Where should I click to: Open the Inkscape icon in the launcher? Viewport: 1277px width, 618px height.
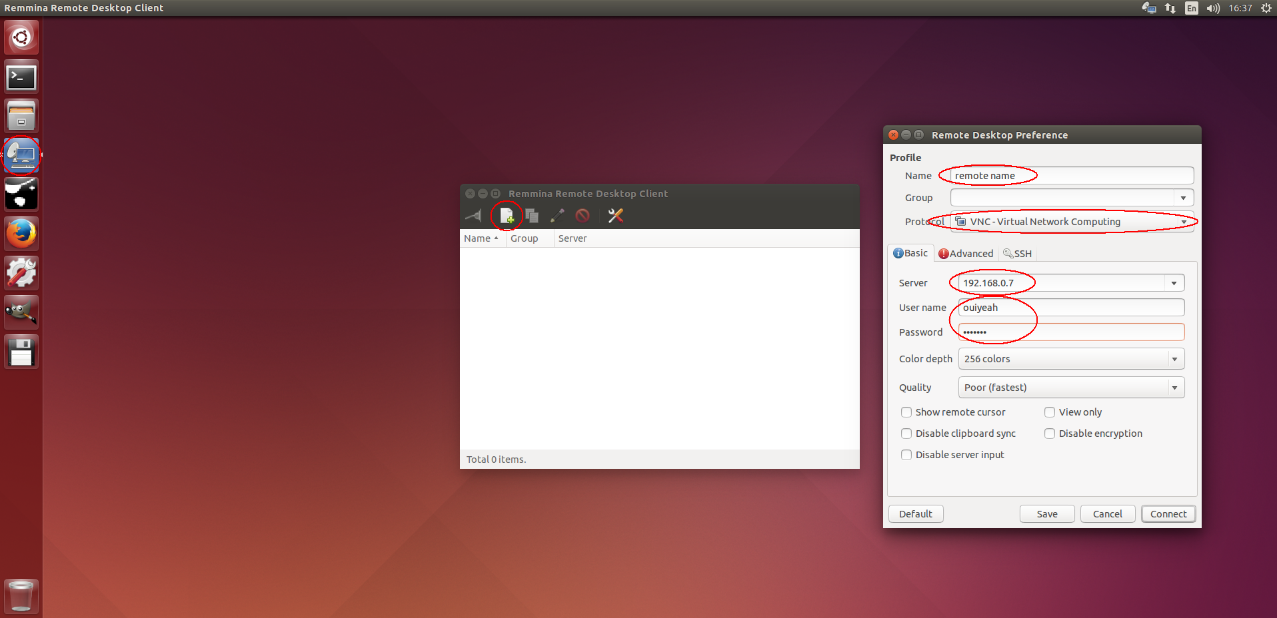[x=21, y=194]
